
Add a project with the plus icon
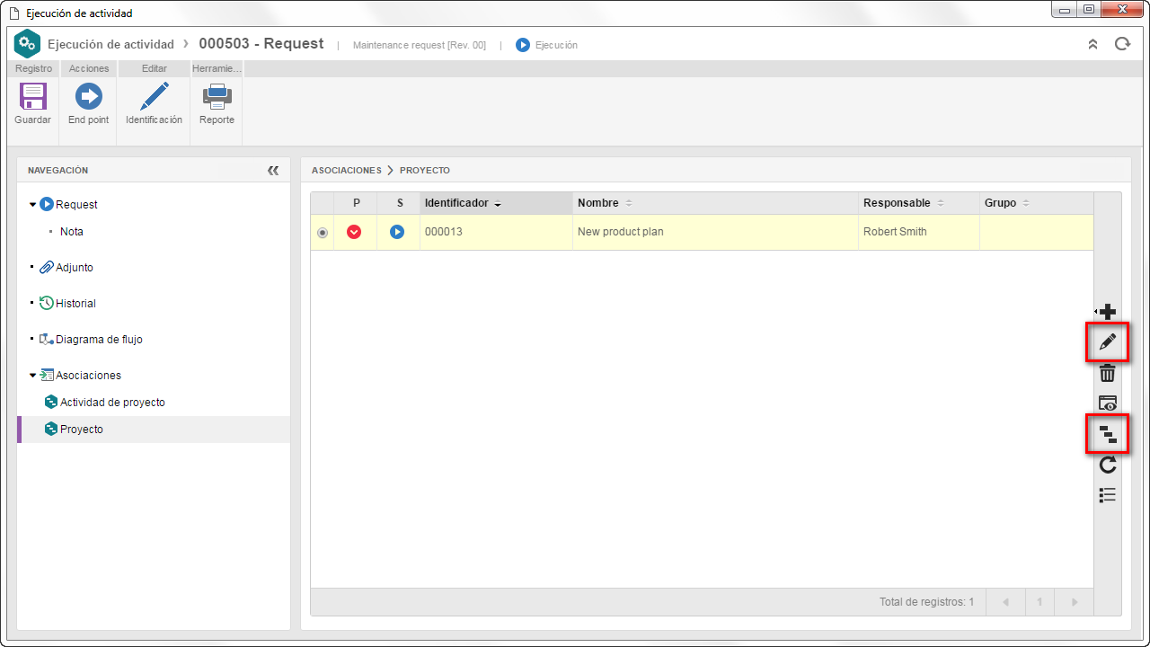point(1108,312)
